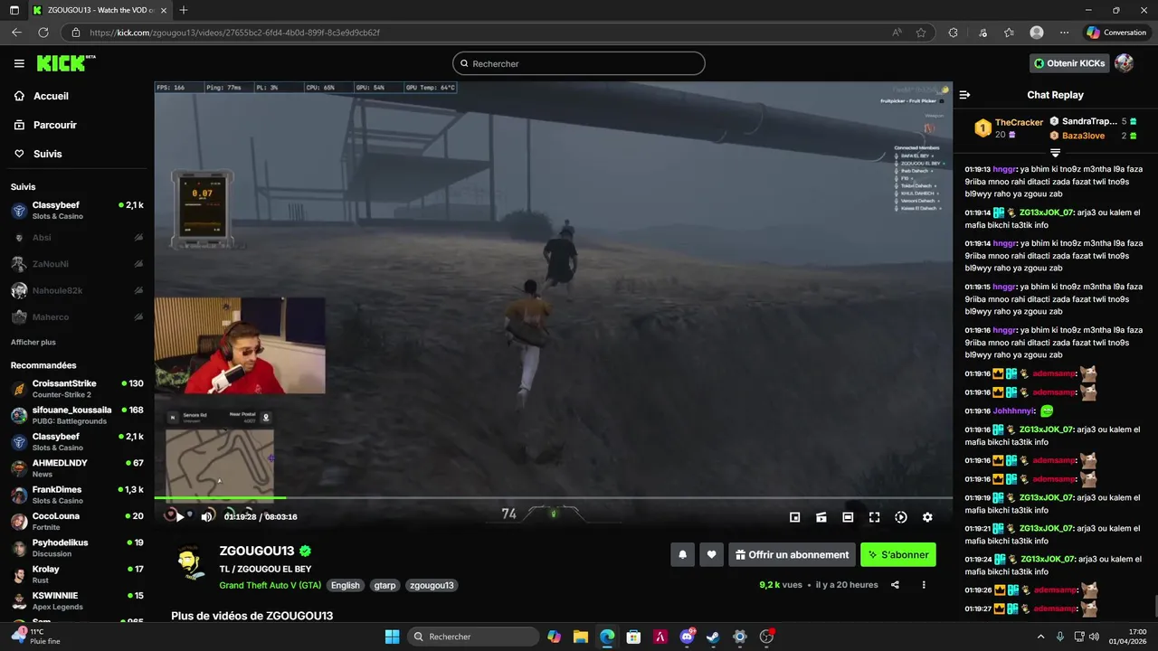Click the gtarp tag
This screenshot has width=1158, height=651.
[x=384, y=585]
